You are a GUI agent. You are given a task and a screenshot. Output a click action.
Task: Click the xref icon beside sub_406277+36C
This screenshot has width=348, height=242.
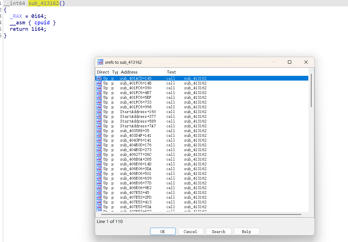pyautogui.click(x=99, y=154)
